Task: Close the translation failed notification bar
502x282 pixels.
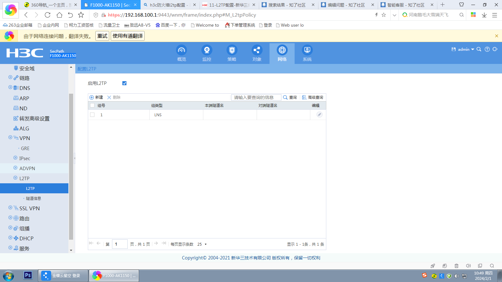Action: tap(497, 36)
